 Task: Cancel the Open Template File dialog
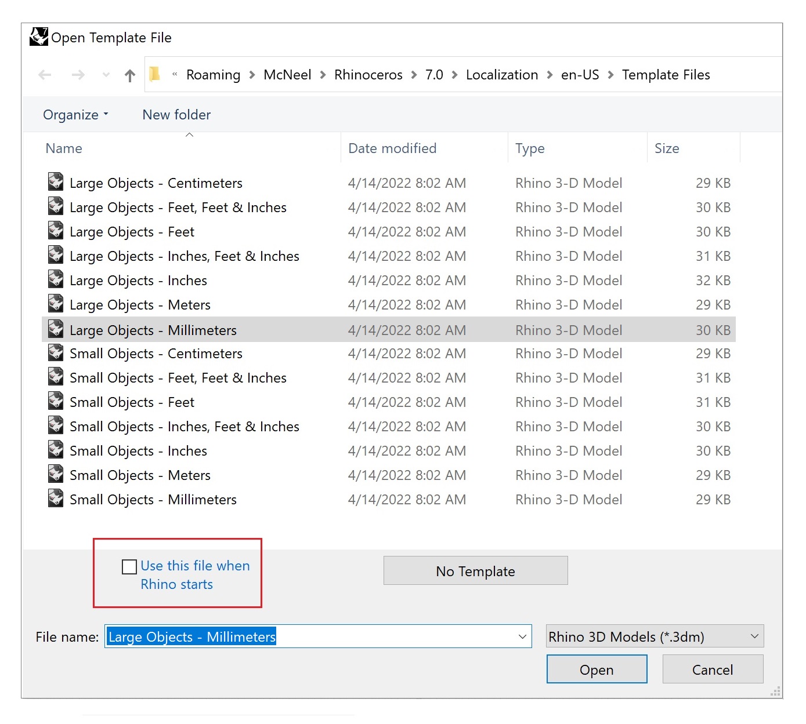click(x=713, y=670)
